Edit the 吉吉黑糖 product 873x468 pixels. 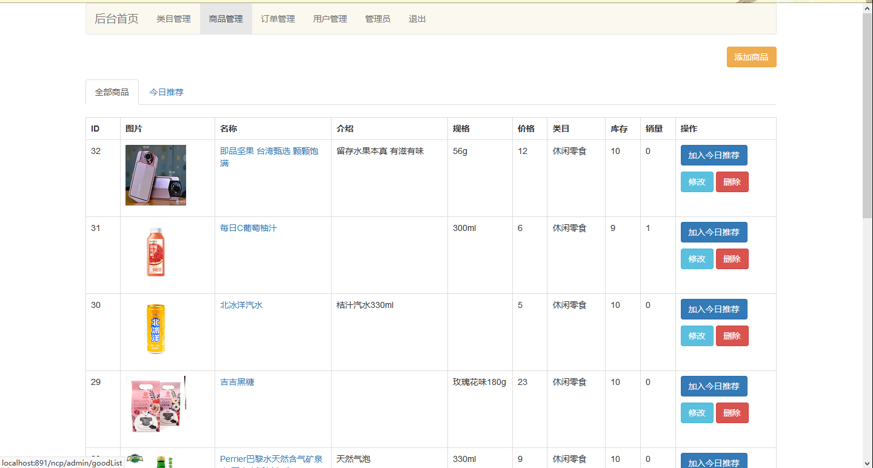697,413
